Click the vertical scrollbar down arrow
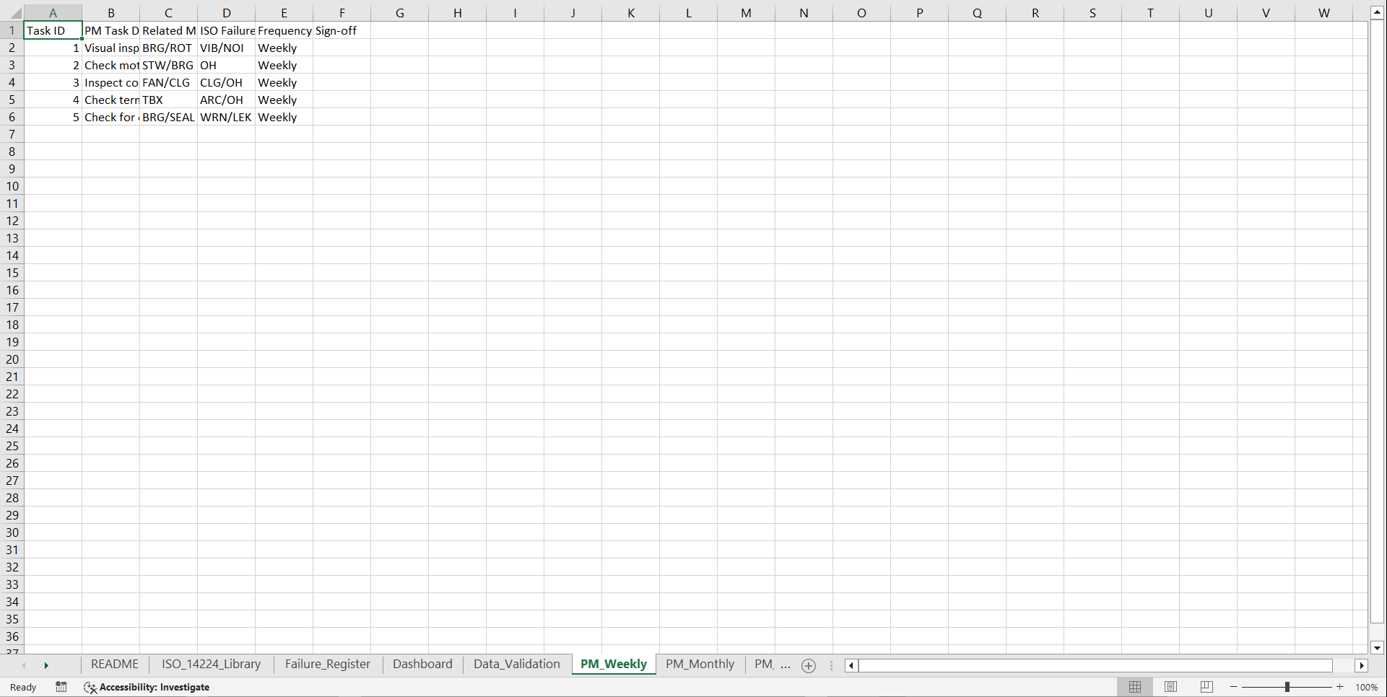 [1377, 648]
